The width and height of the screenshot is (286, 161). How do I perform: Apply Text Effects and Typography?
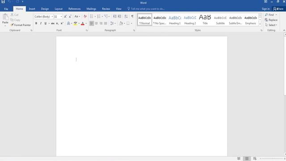click(x=68, y=23)
